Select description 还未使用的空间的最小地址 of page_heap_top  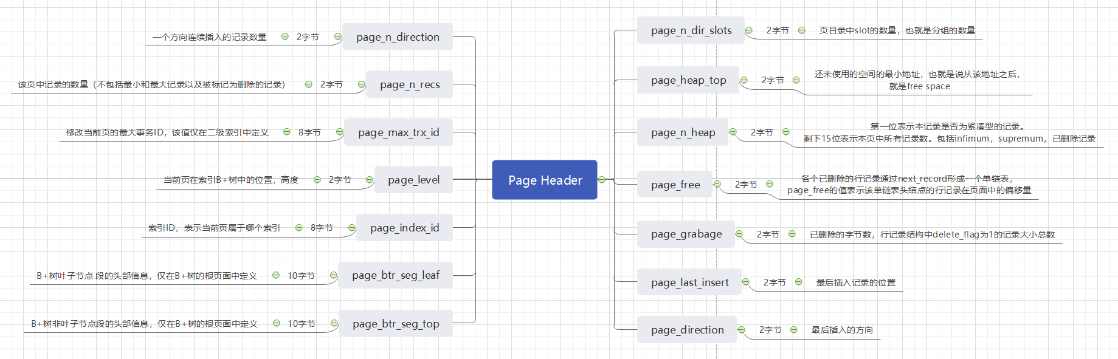click(x=919, y=80)
